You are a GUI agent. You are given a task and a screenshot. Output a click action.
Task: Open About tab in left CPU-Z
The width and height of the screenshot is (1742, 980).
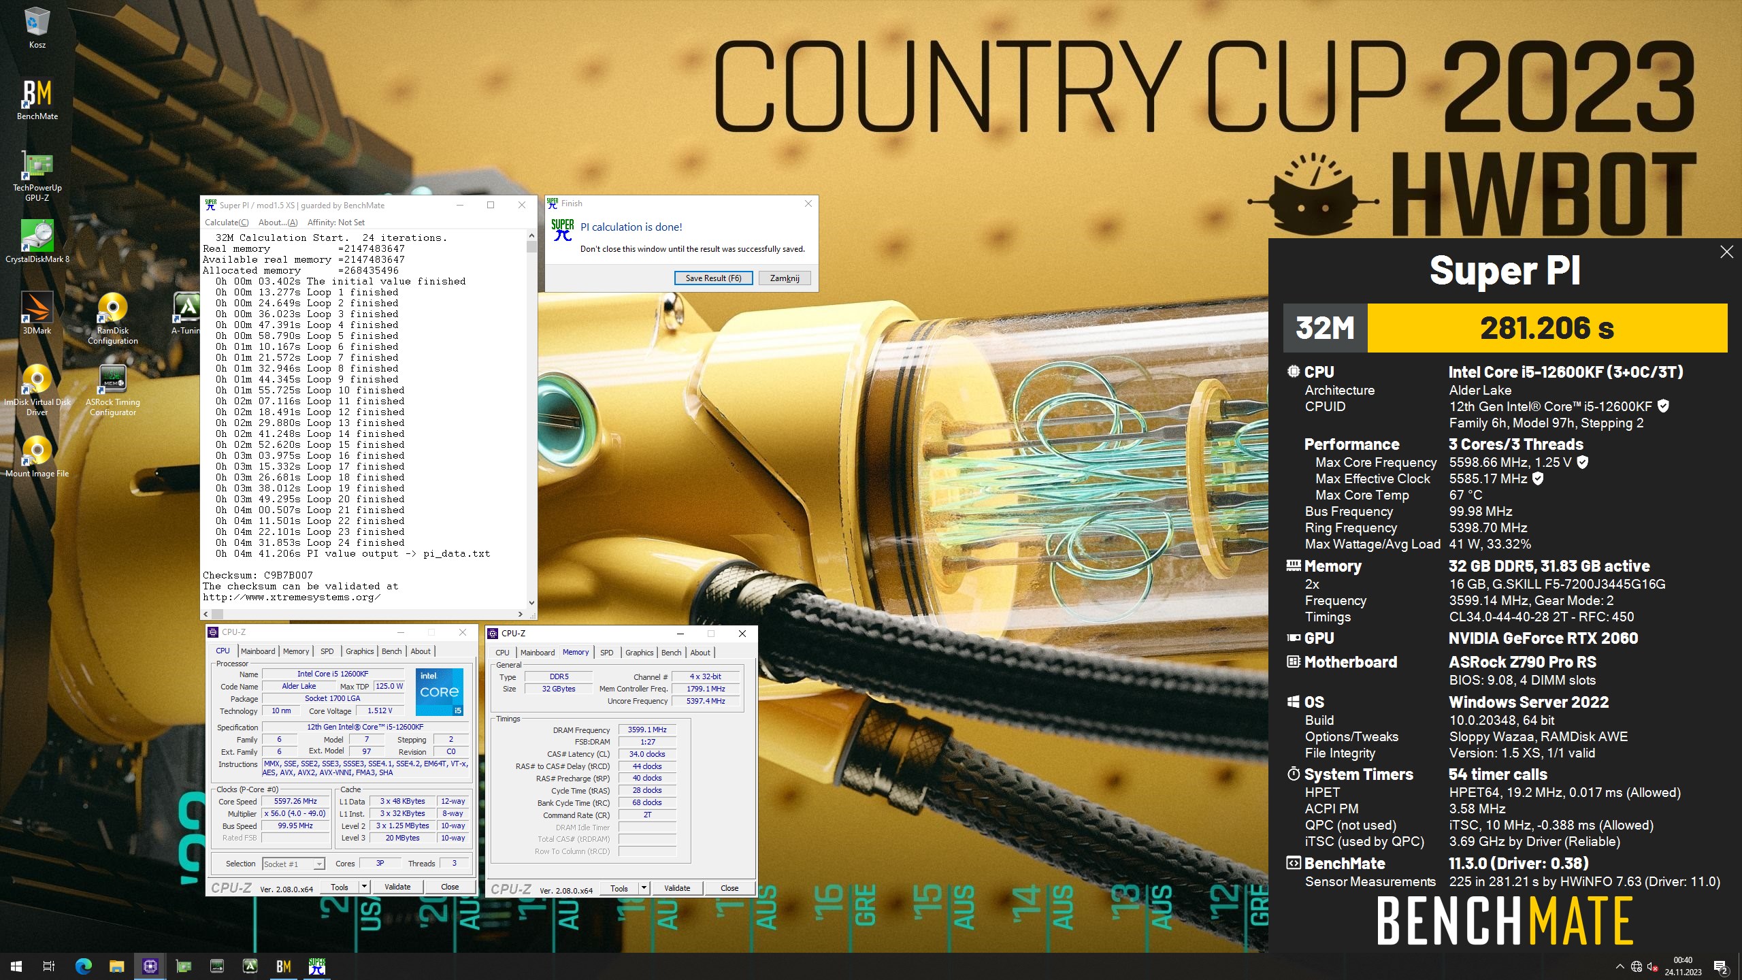tap(421, 651)
